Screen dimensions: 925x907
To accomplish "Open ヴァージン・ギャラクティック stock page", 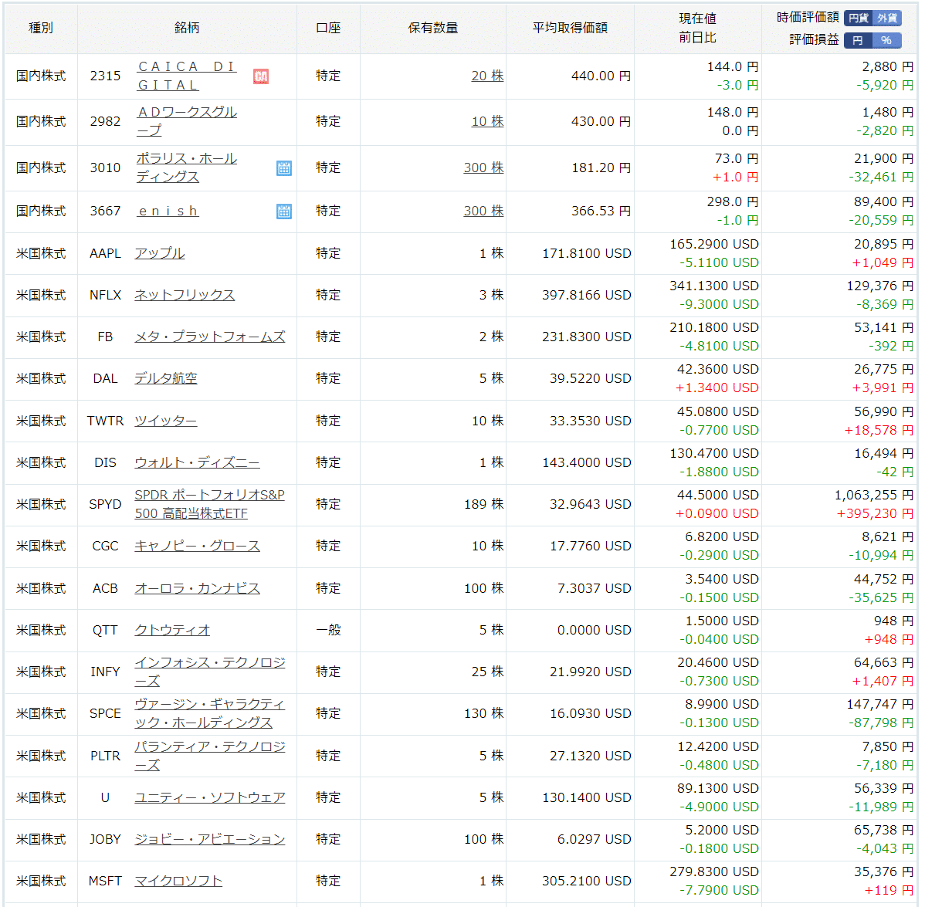I will click(x=209, y=713).
